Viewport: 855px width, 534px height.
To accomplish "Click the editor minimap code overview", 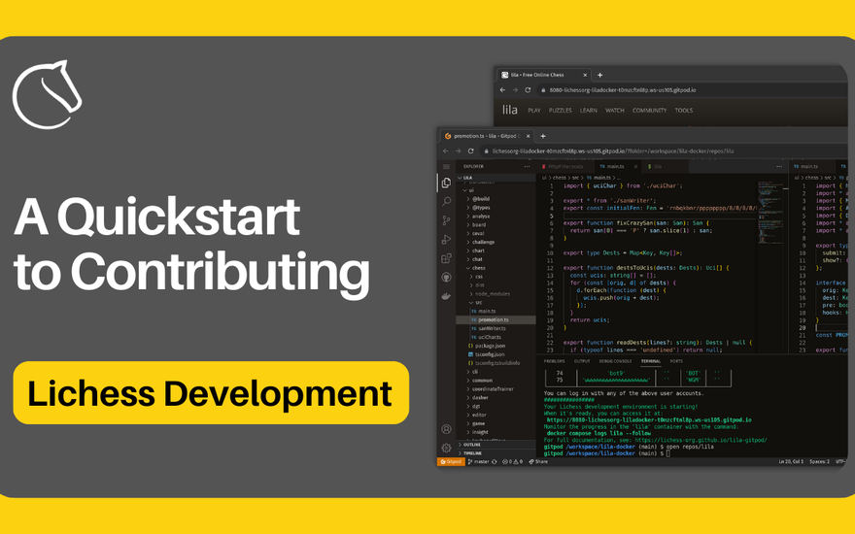I will [x=769, y=213].
